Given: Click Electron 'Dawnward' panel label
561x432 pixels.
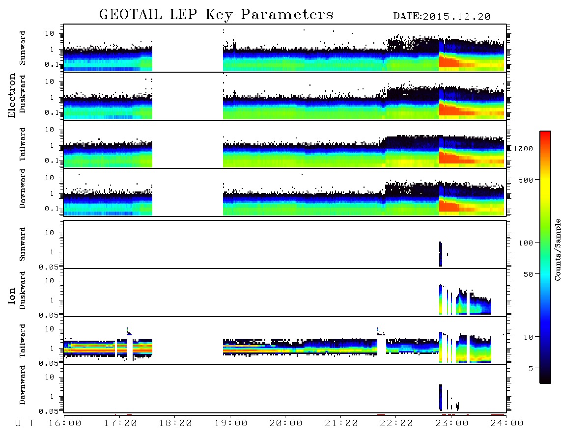Looking at the screenshot, I should tap(23, 189).
